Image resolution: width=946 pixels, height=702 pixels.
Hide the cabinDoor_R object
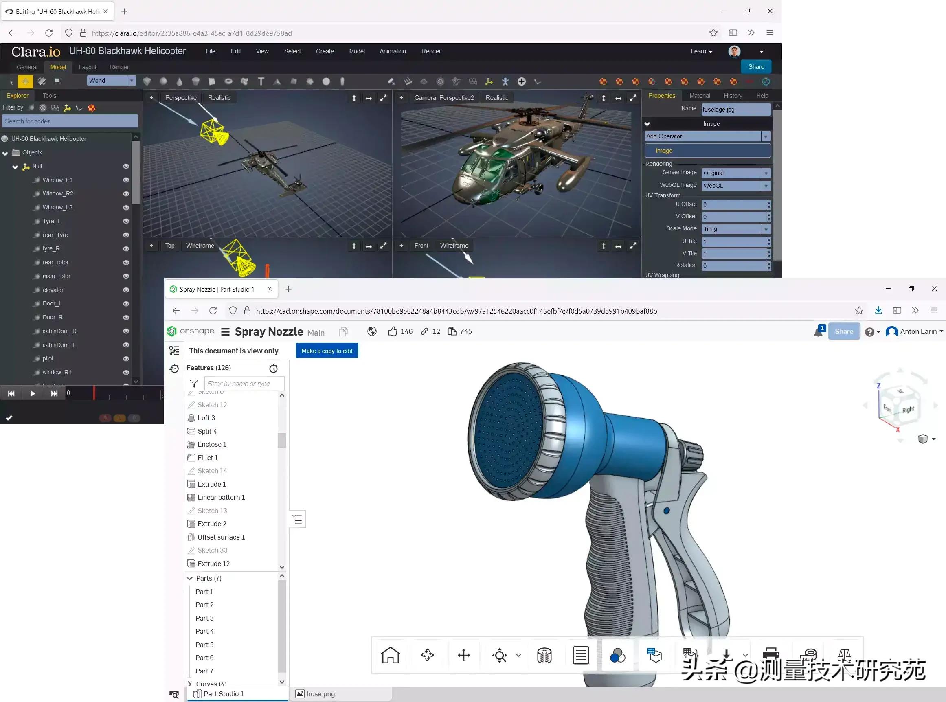pyautogui.click(x=126, y=331)
